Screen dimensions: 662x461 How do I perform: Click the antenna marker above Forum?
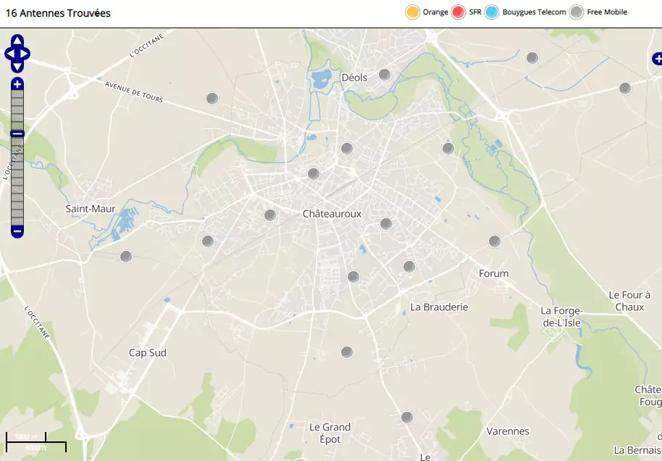[495, 241]
